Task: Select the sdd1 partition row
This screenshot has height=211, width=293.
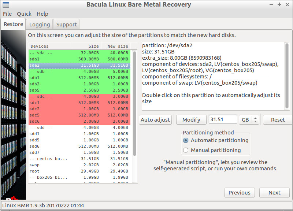Action: pos(79,134)
